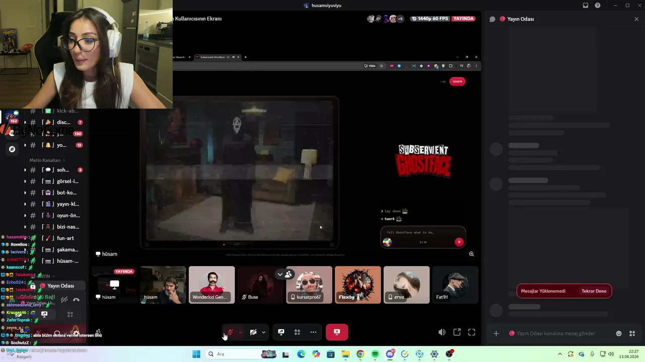Open camera options dropdown arrow
The width and height of the screenshot is (645, 362).
[x=264, y=332]
